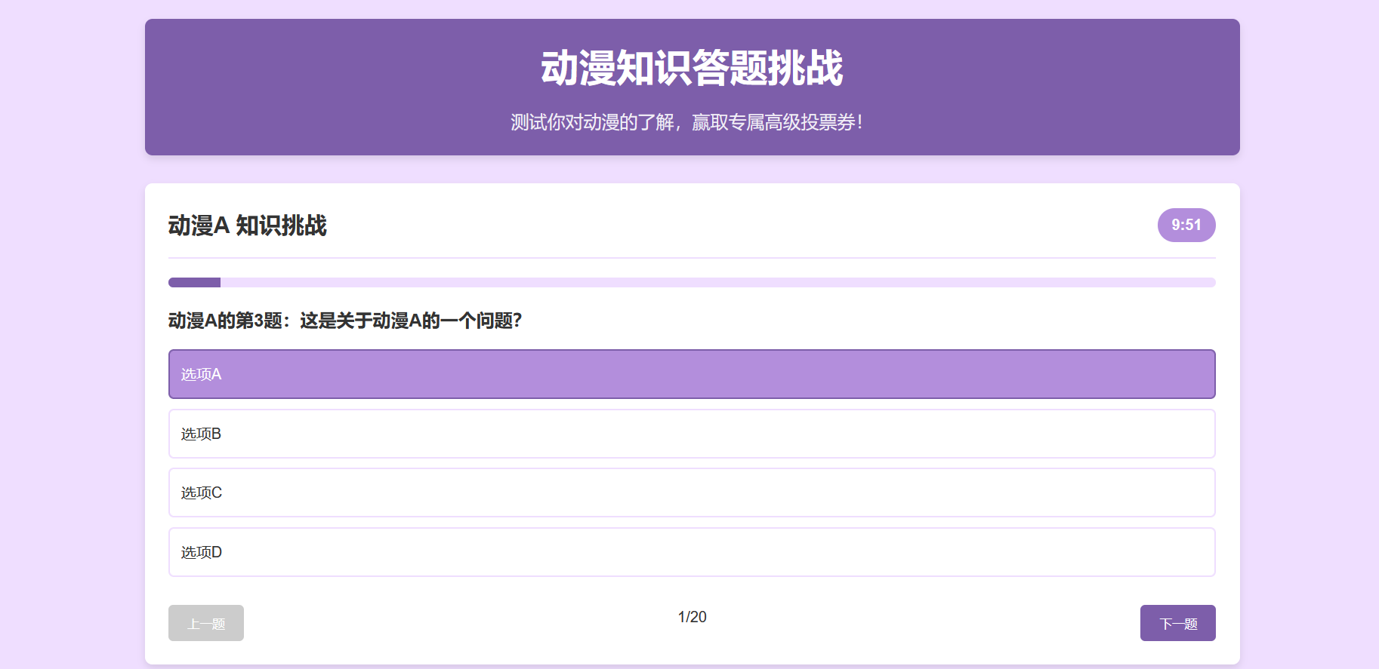The width and height of the screenshot is (1379, 669).
Task: Click the question text 动漫A的第3题
Action: coord(345,321)
